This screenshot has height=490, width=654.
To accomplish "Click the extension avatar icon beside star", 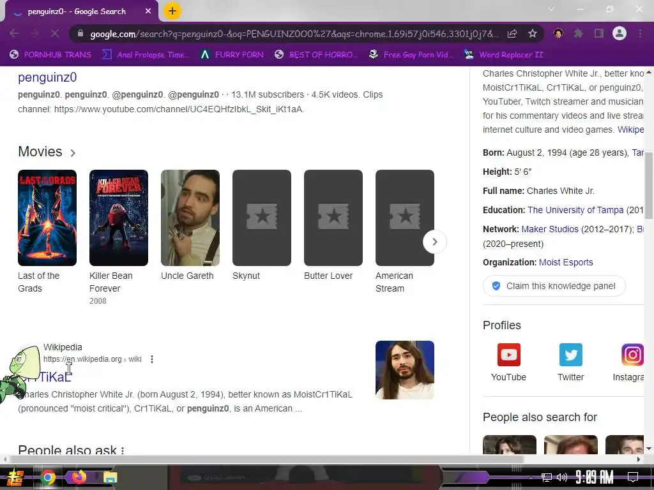I will (x=558, y=33).
